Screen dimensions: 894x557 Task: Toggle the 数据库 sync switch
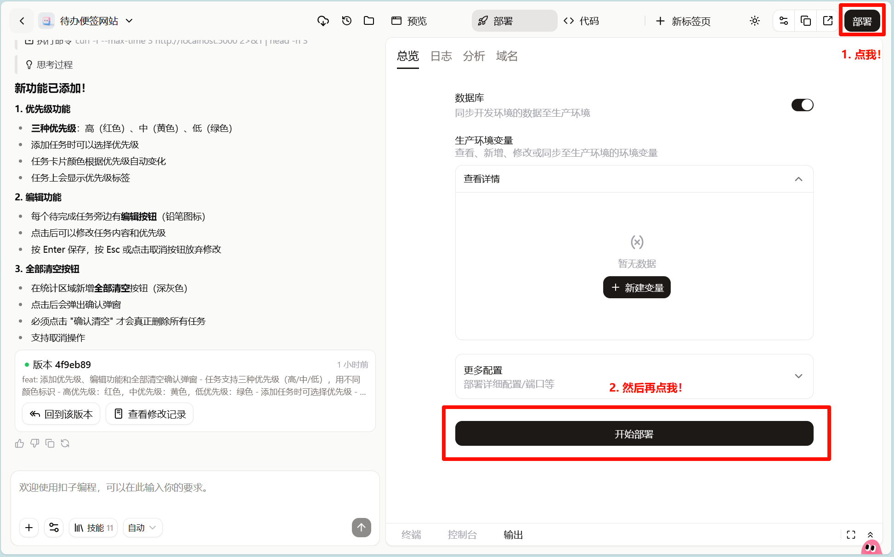coord(802,105)
